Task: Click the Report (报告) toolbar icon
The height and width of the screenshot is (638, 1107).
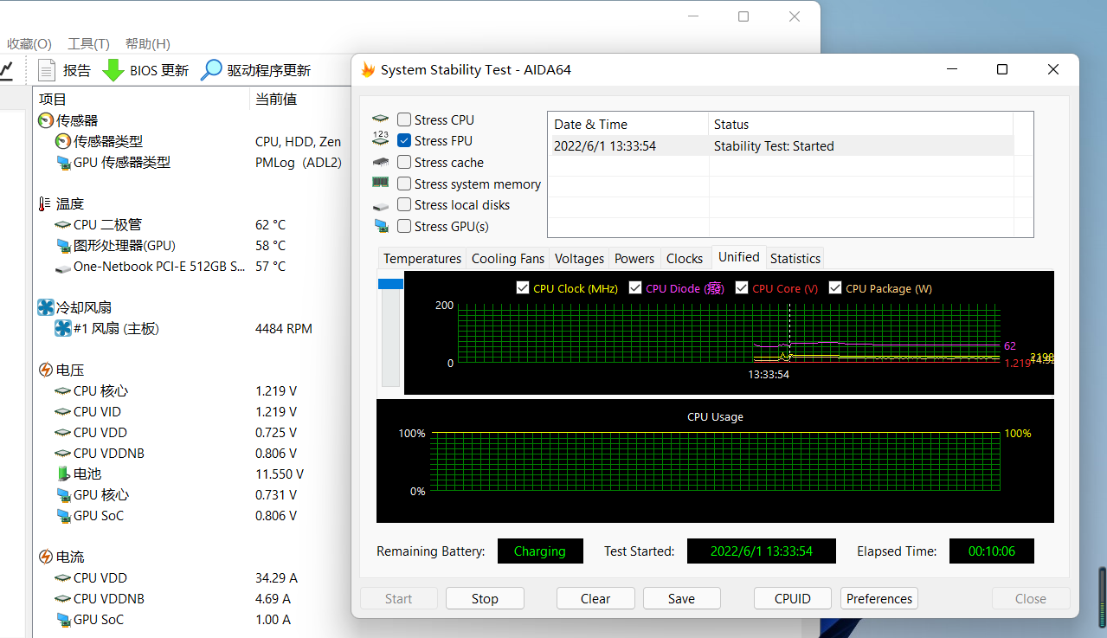Action: [48, 70]
